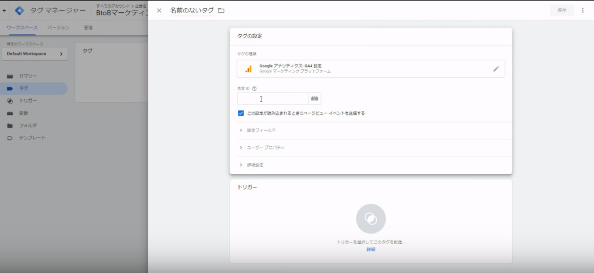Click the 保存 save button
The height and width of the screenshot is (273, 594).
click(x=562, y=10)
